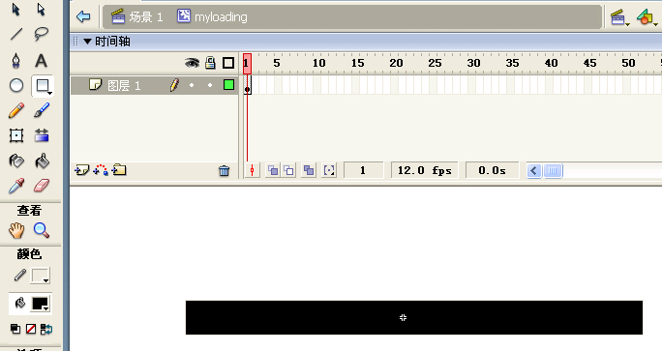The height and width of the screenshot is (351, 662).
Task: Select the Lasso tool
Action: click(x=41, y=34)
